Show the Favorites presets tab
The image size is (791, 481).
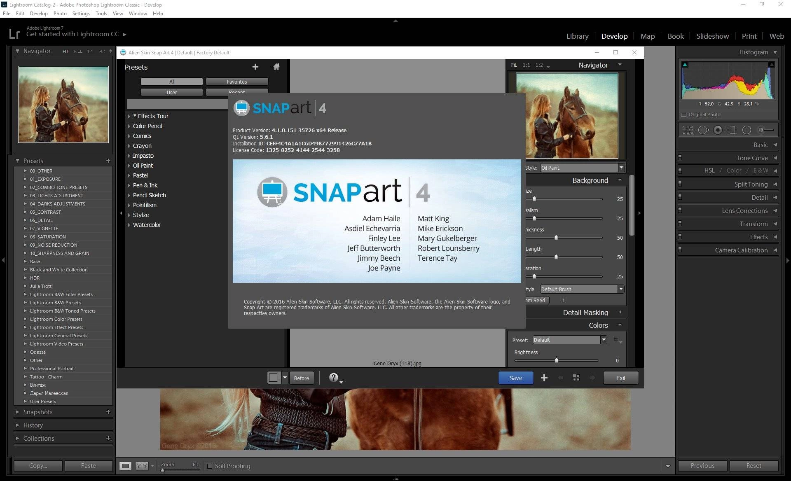(237, 82)
